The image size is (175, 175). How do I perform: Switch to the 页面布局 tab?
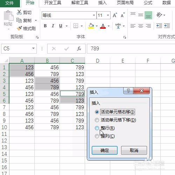pyautogui.click(x=125, y=3)
